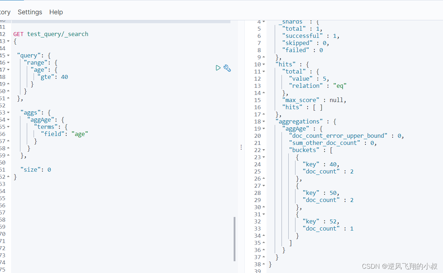Collapse the "query" block fold arrow
Image resolution: width=443 pixels, height=273 pixels.
[x=8, y=56]
